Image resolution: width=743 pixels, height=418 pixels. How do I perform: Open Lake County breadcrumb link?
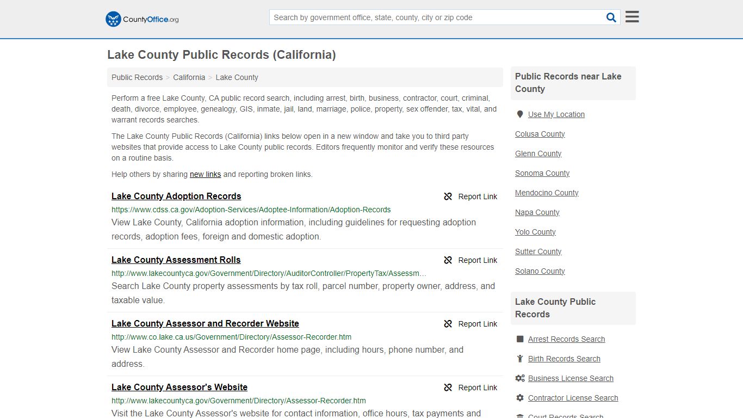pyautogui.click(x=237, y=77)
